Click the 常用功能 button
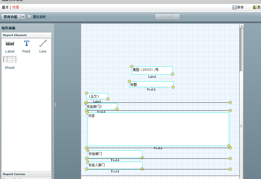The width and height of the screenshot is (261, 179). pos(11,17)
